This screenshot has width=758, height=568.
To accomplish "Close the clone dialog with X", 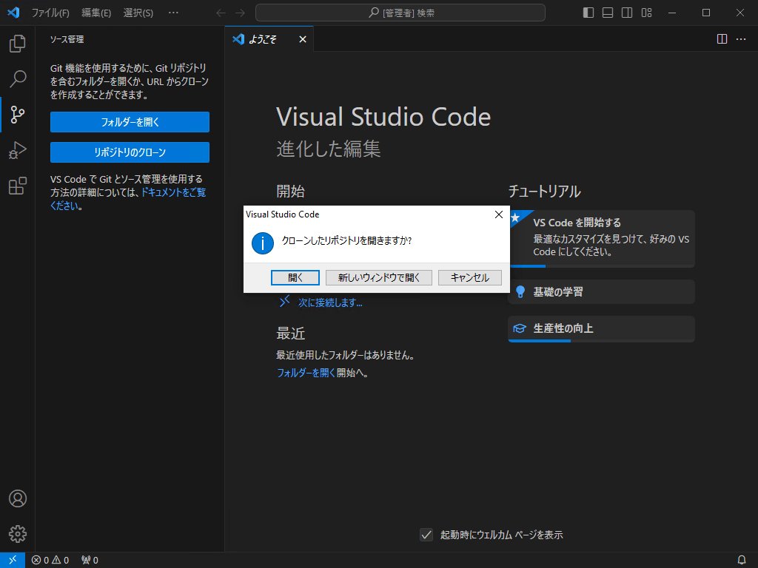I will [x=499, y=214].
